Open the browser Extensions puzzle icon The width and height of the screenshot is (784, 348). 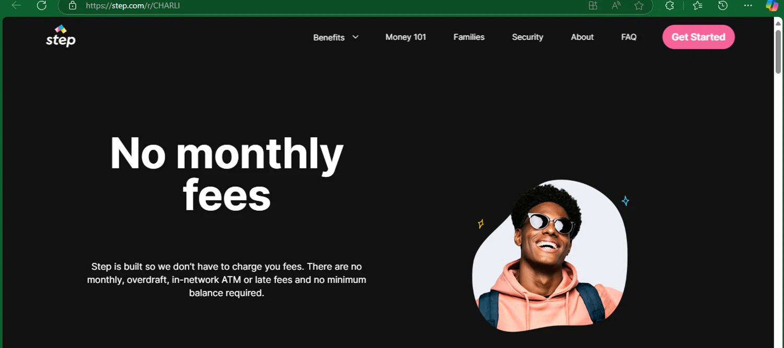tap(670, 6)
